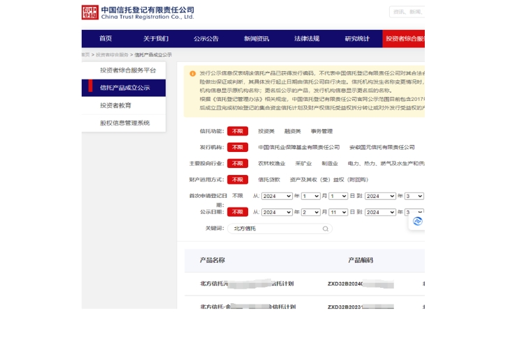Select 不限 for 首次申请登记日期
The height and width of the screenshot is (338, 531).
(x=238, y=196)
